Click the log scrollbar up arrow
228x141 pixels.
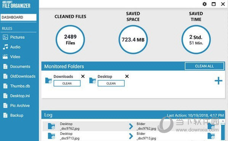tap(223, 121)
